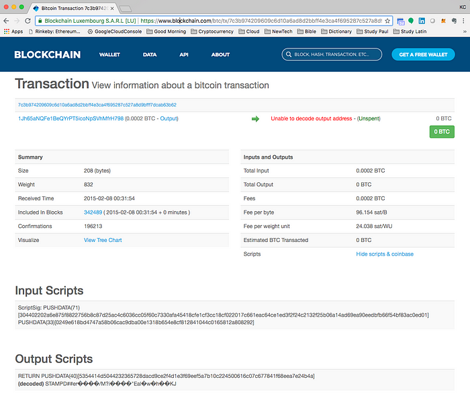Click the grey circle extension icon
The height and width of the screenshot is (396, 470).
tap(432, 21)
